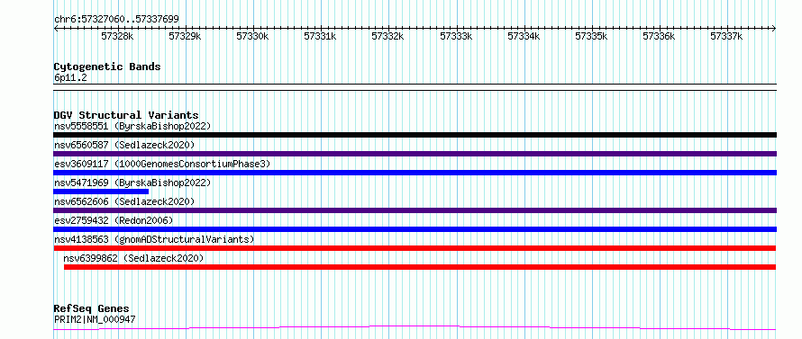Select the 6p11.2 cytogenetic band label

(x=70, y=77)
